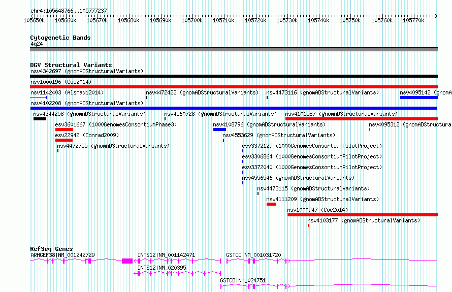Select the nsv4095312 variant label
The image size is (452, 292).
coord(410,124)
